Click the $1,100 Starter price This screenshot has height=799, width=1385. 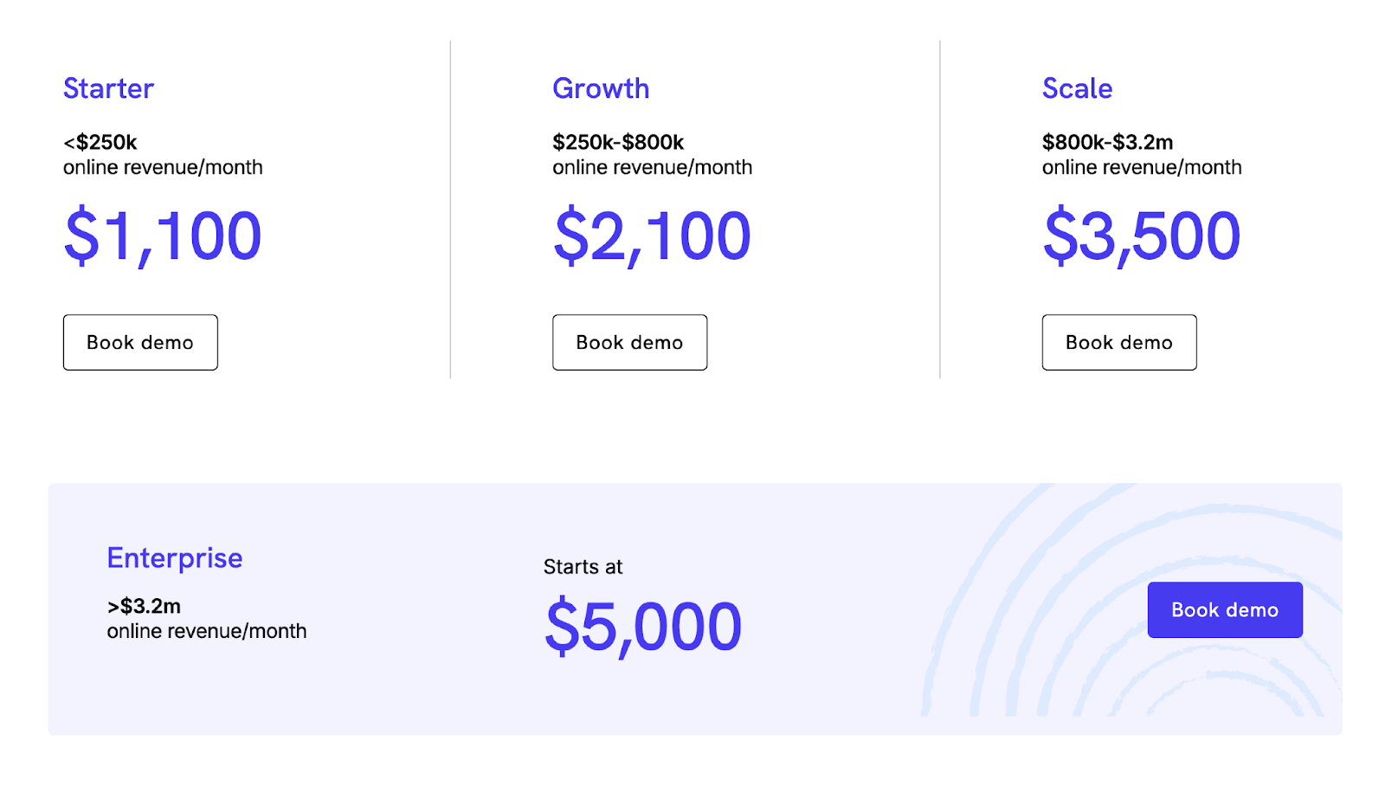tap(161, 235)
